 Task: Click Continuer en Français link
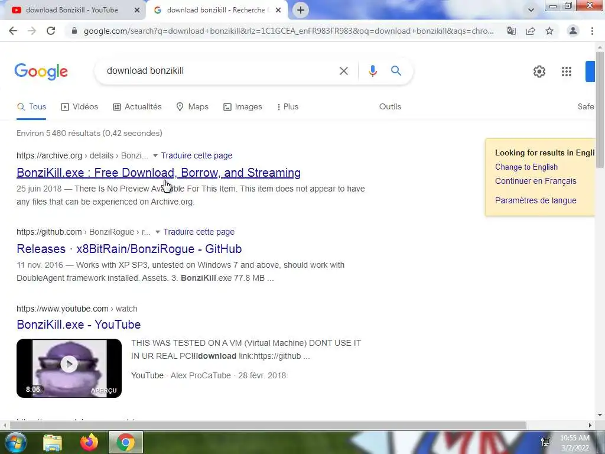(535, 181)
